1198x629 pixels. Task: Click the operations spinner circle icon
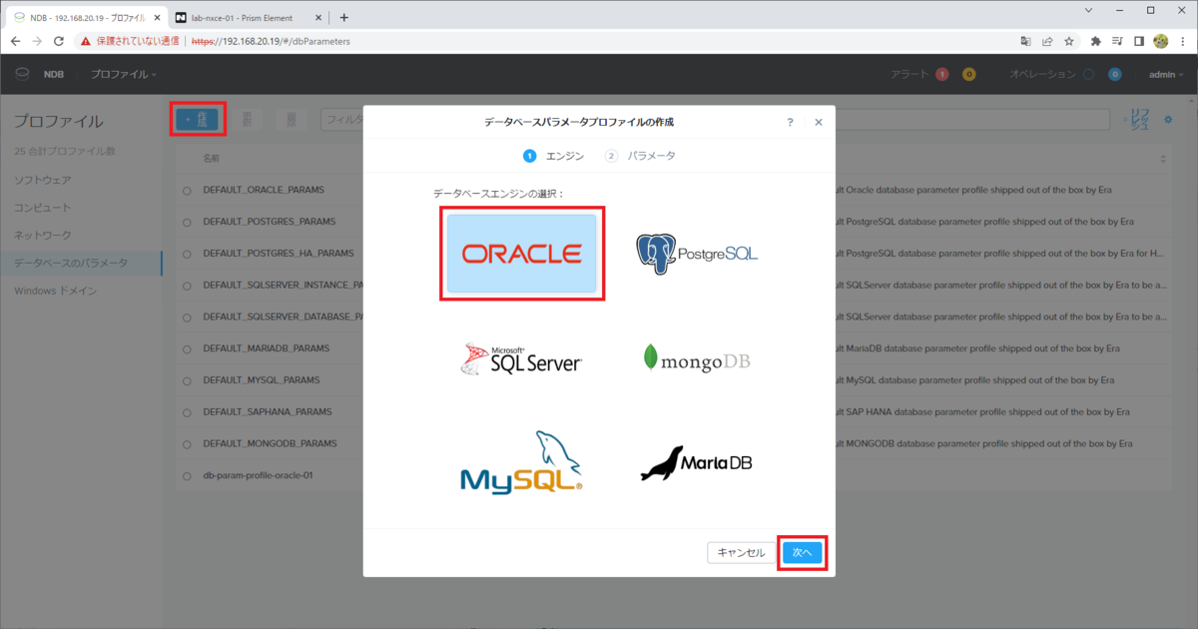[1088, 74]
